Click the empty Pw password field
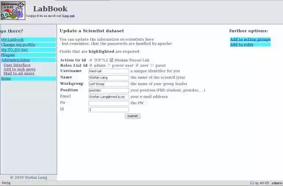 [109, 103]
